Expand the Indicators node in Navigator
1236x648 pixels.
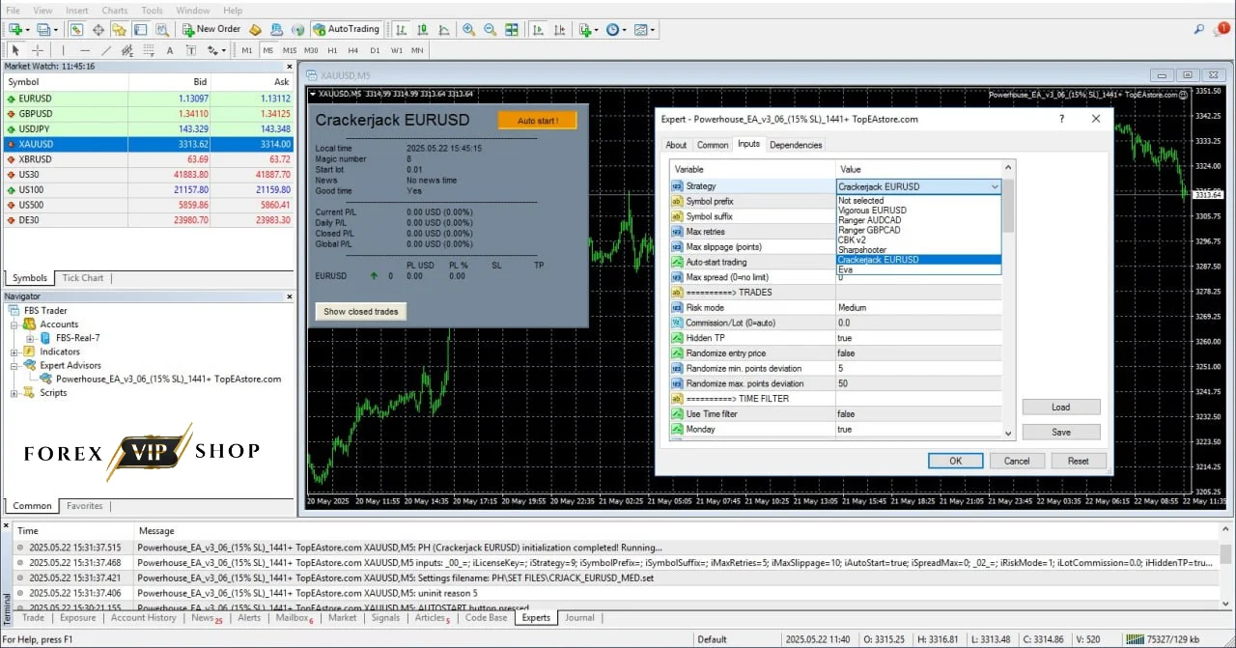[x=15, y=352]
